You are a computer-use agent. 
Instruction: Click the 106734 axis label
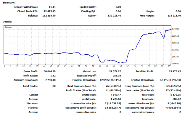point(176,57)
